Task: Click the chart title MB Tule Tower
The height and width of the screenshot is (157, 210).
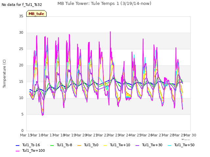Action: click(x=104, y=4)
